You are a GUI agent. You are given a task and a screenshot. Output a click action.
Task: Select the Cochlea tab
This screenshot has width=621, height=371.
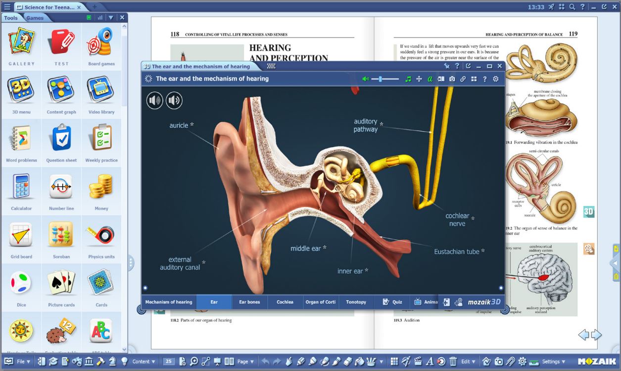pos(285,302)
